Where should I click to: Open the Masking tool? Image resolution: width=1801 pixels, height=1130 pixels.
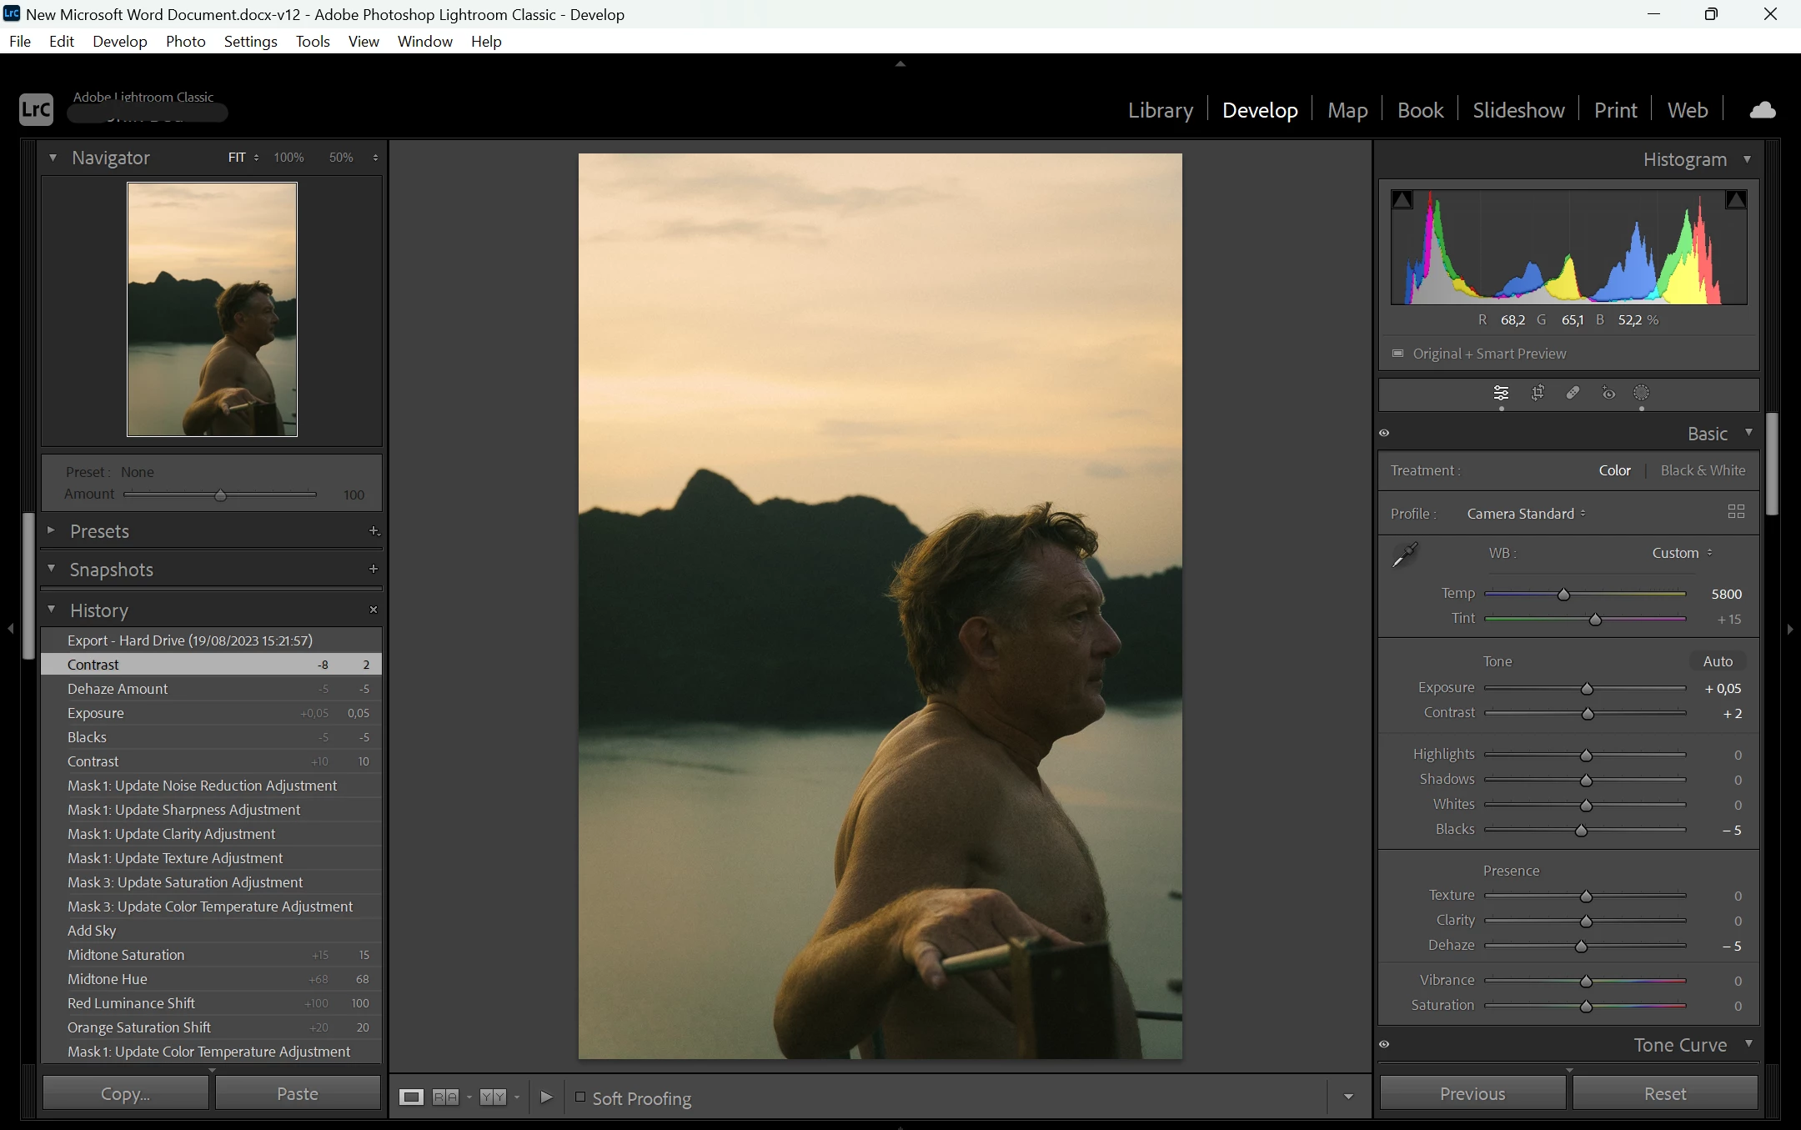tap(1641, 393)
